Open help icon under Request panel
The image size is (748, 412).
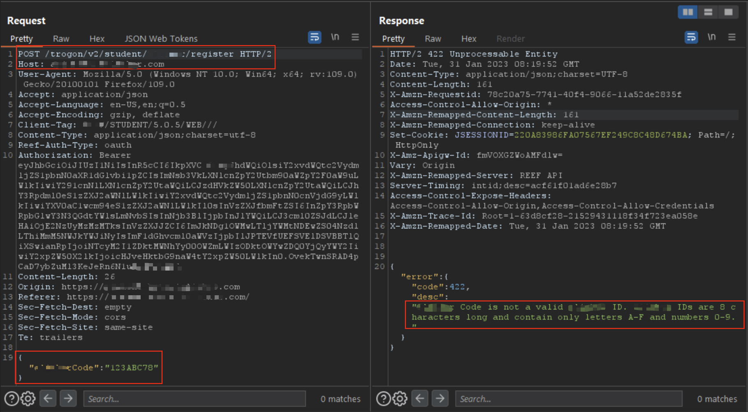12,398
